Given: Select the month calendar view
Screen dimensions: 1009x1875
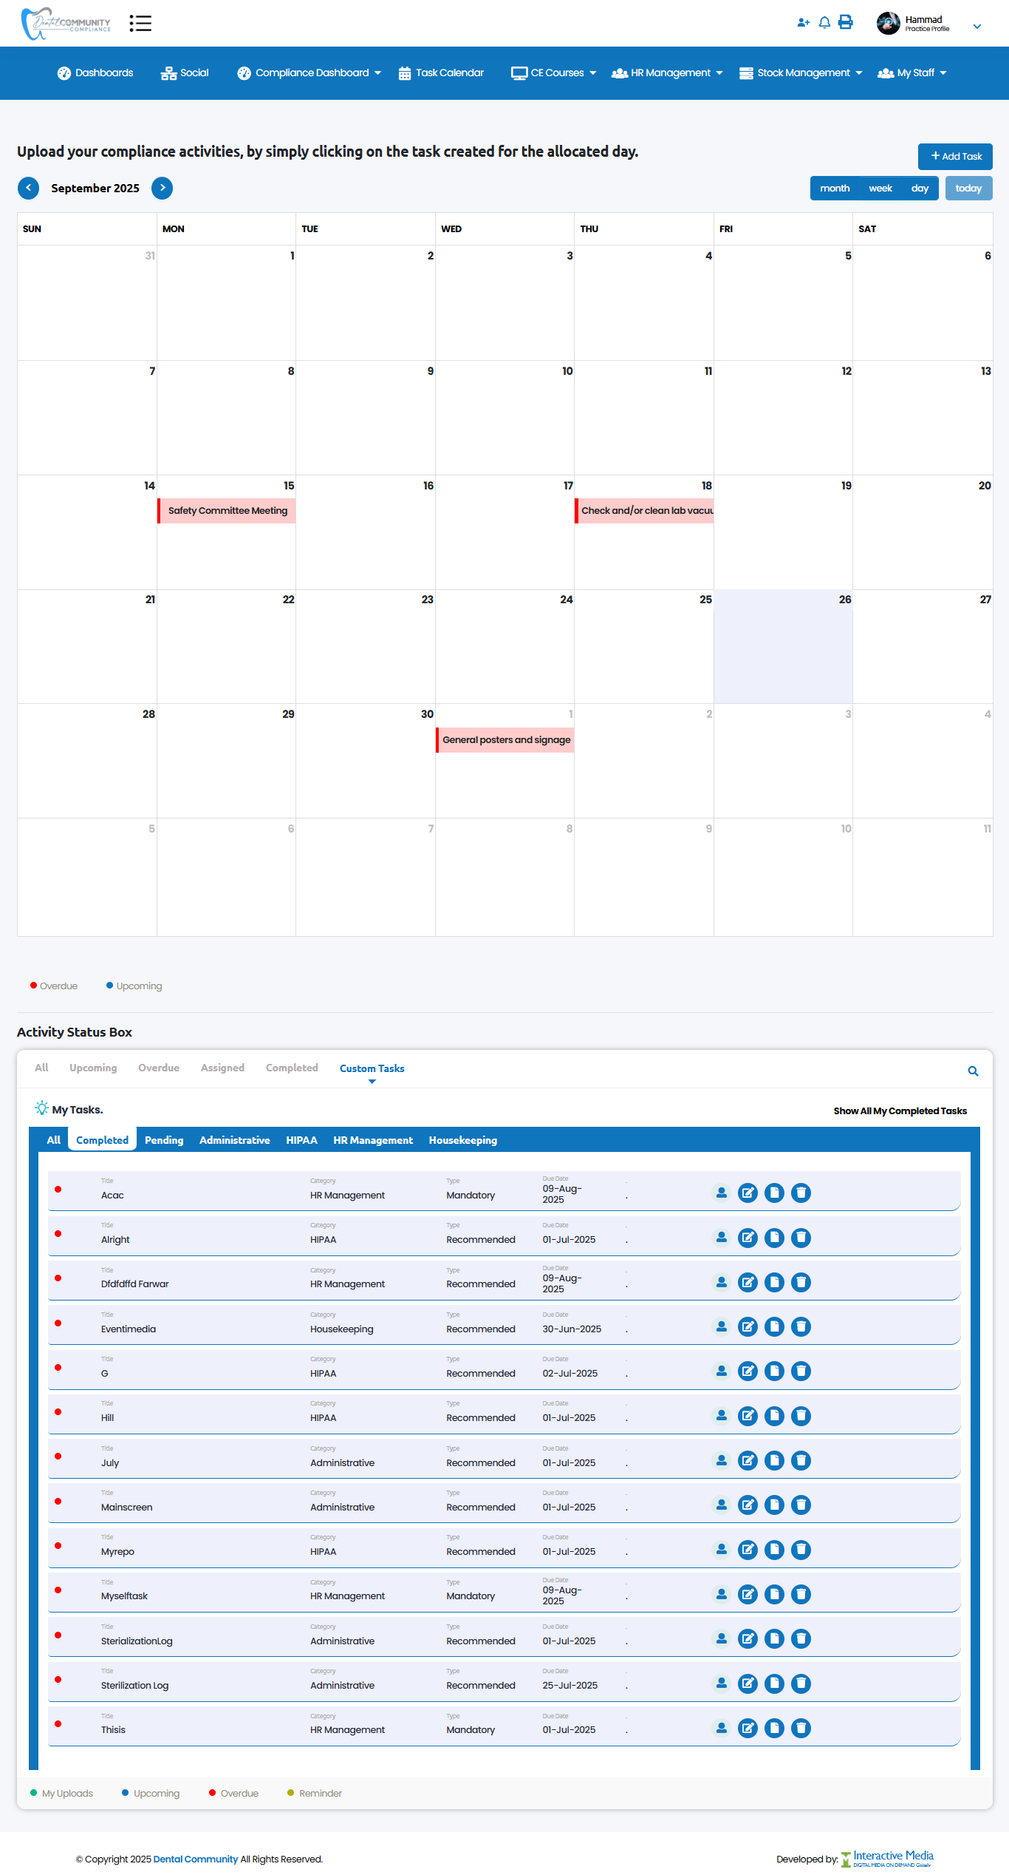Looking at the screenshot, I should click(835, 189).
